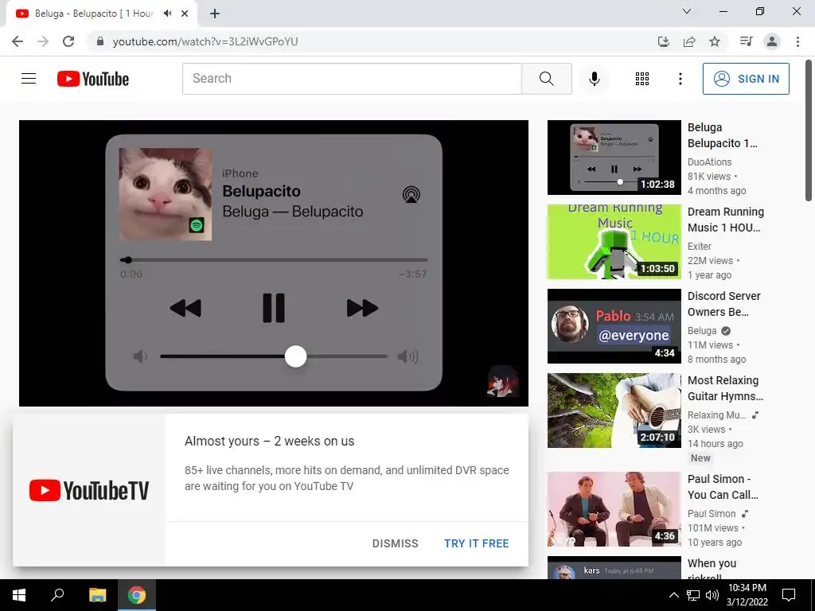Show hidden system tray icons
Viewport: 815px width, 611px height.
tap(673, 595)
